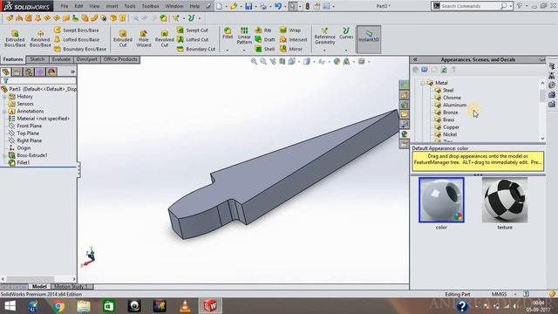
Task: Expand the History folder
Action: [x=3, y=97]
